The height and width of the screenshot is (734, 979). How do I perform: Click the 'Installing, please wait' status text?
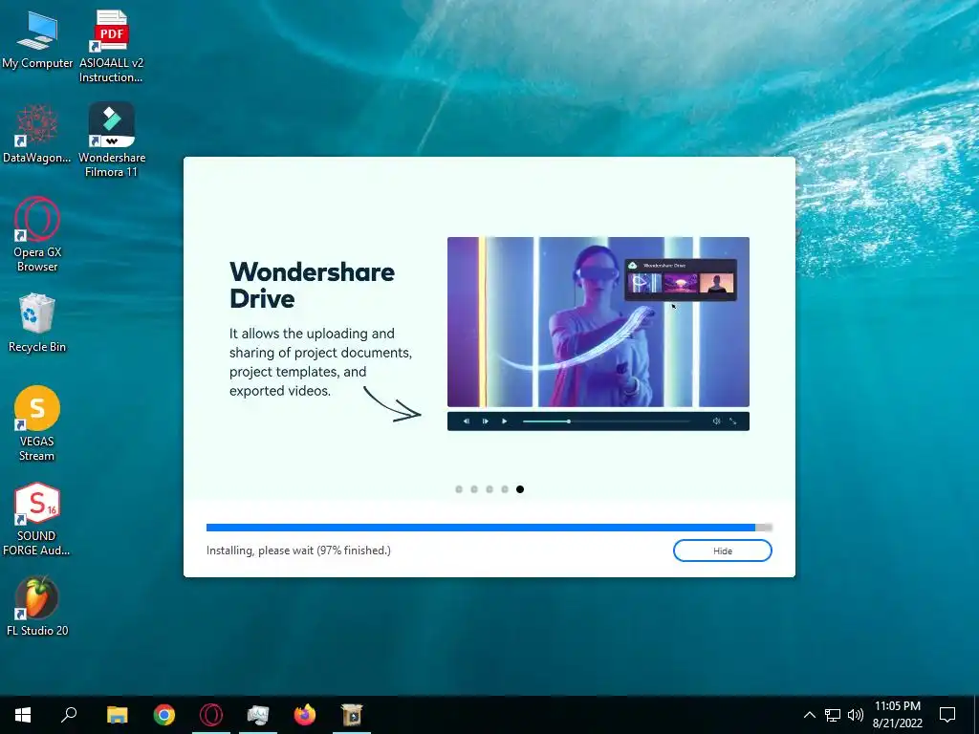[x=298, y=550]
